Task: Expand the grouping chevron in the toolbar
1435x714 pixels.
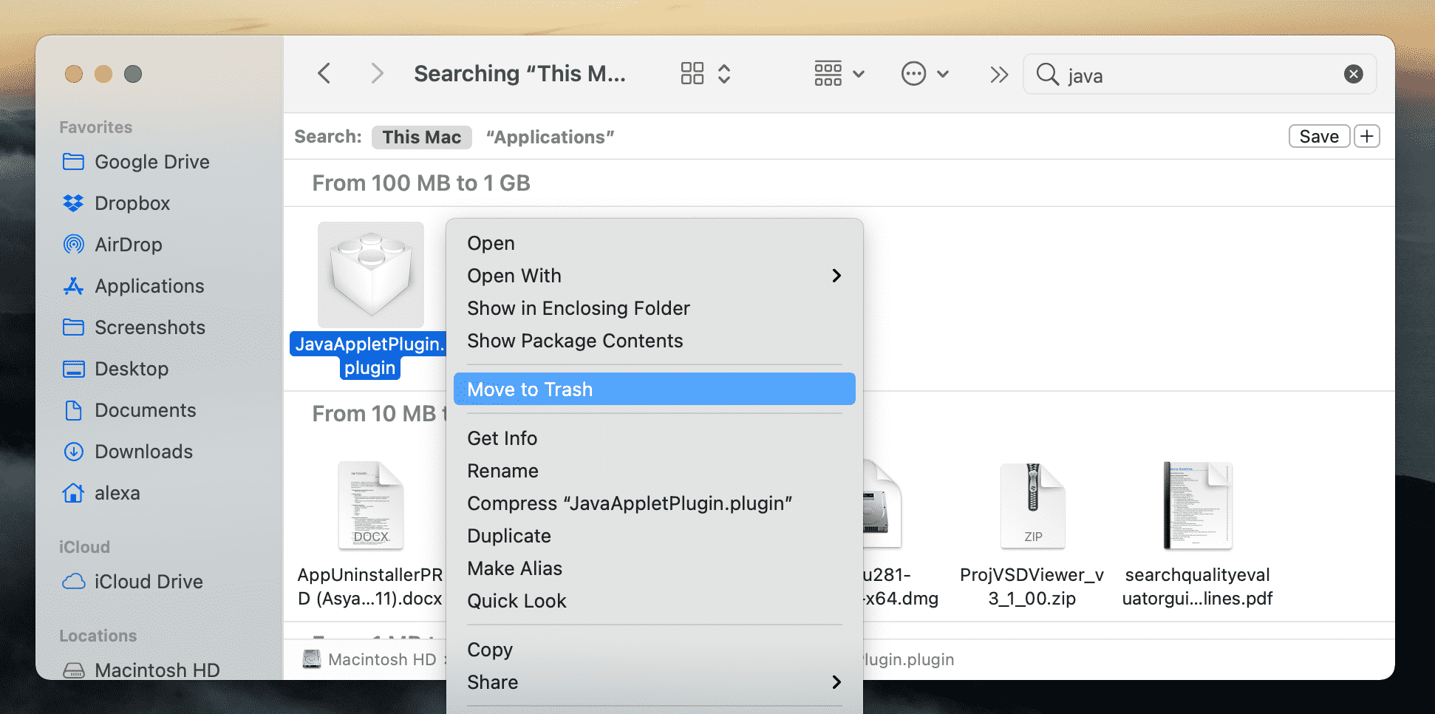Action: 857,73
